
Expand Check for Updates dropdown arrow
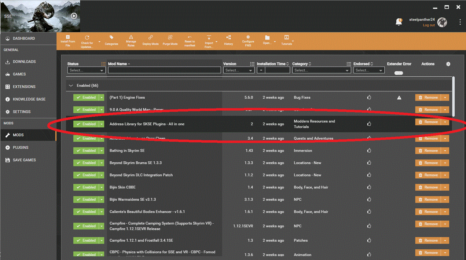(99, 42)
